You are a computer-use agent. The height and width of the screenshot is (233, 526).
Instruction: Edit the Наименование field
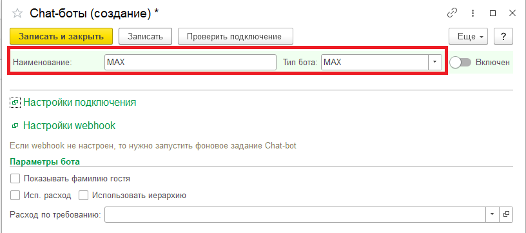point(190,63)
